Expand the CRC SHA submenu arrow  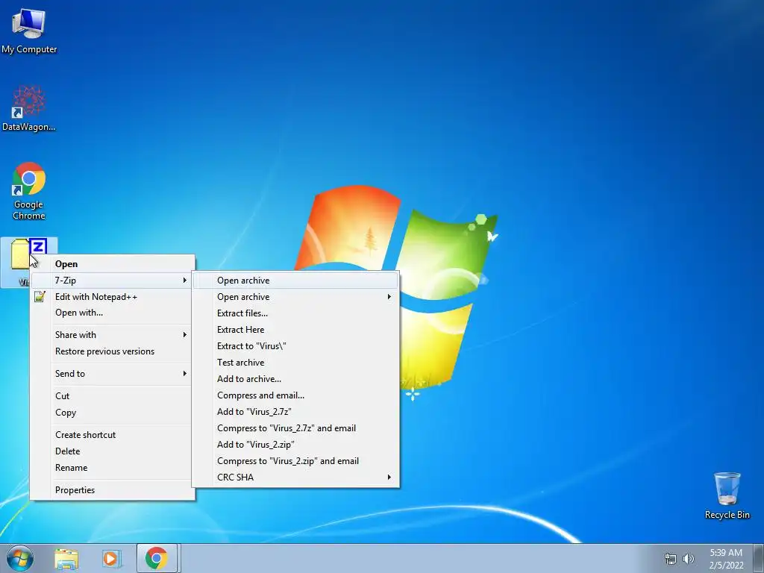[x=389, y=477]
